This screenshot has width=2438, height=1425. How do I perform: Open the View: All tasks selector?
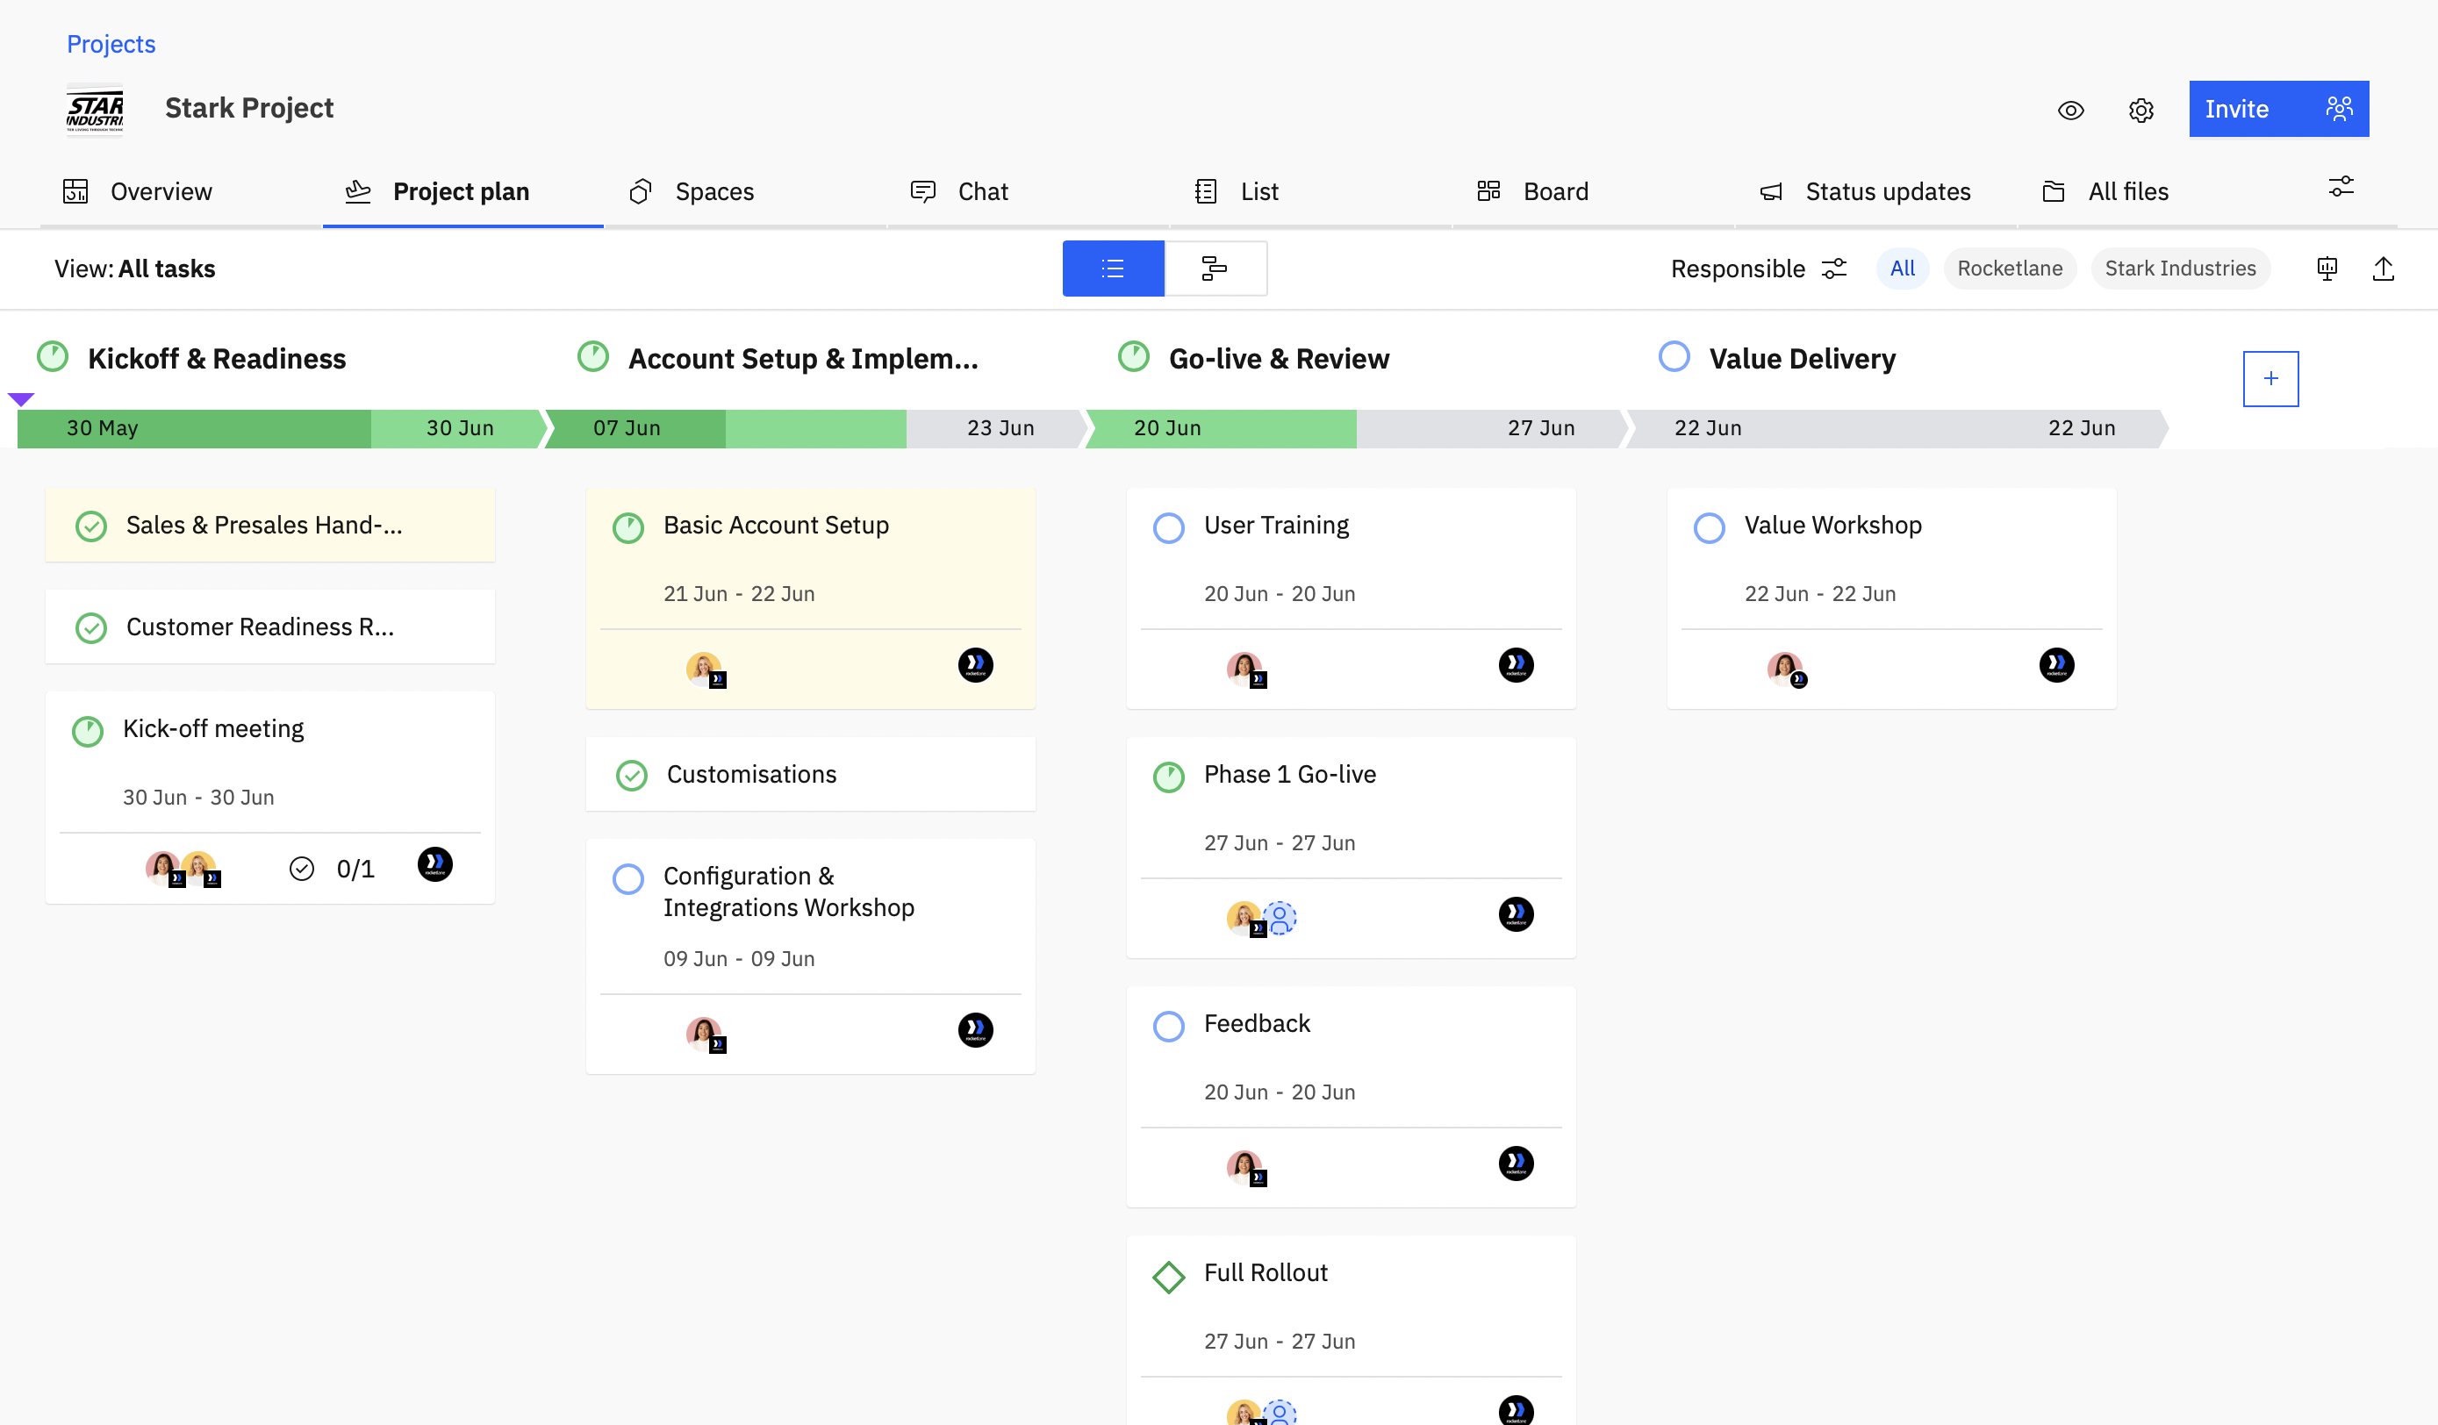pos(134,268)
